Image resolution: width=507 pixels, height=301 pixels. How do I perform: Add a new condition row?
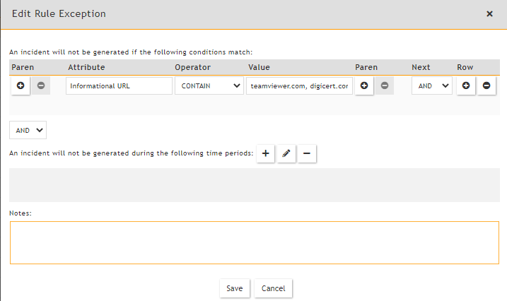point(466,85)
